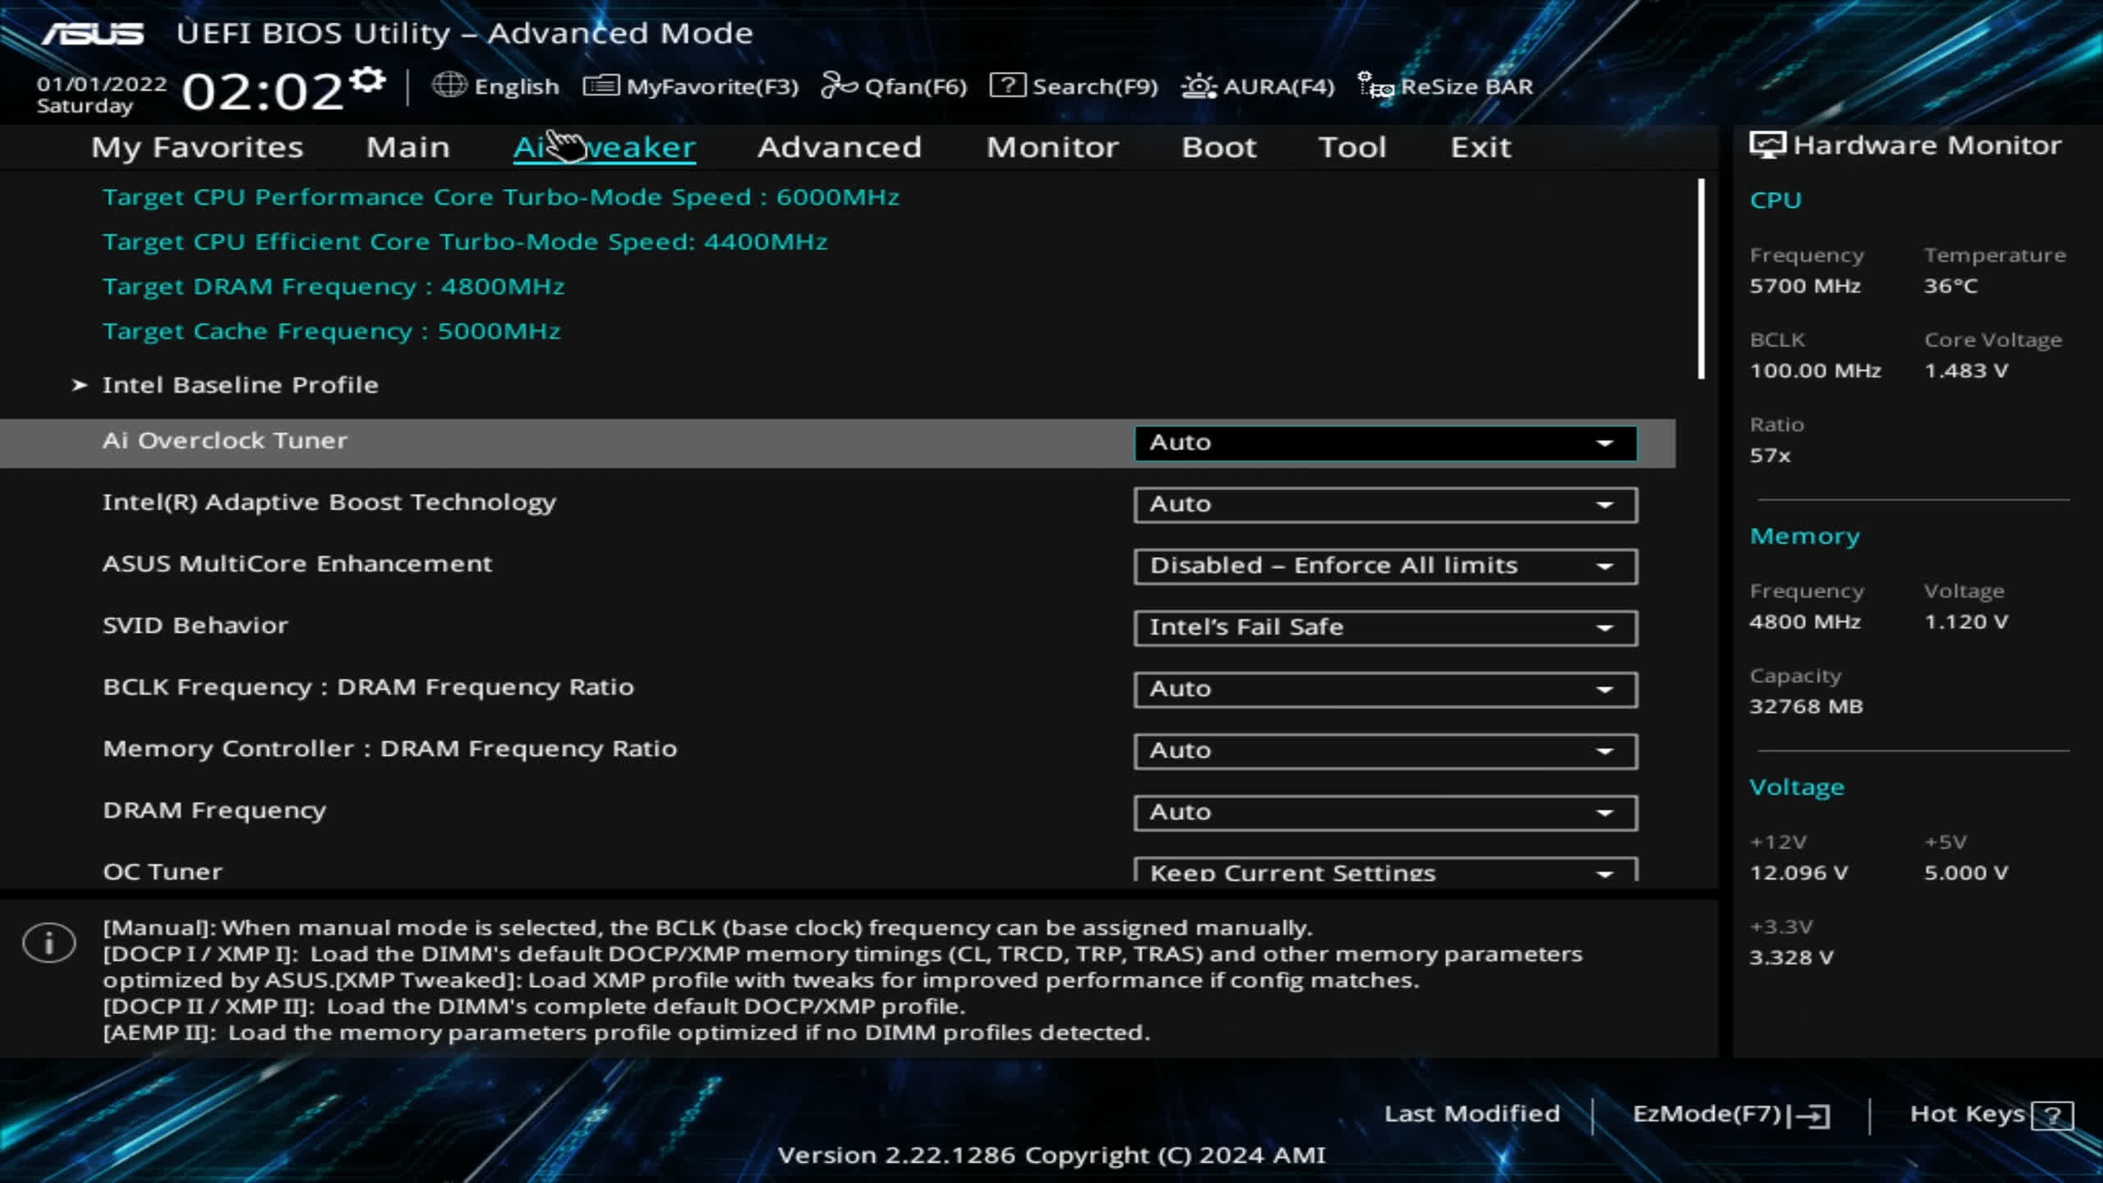Select the Ai Overclock Tuner row label
The width and height of the screenshot is (2103, 1183).
tap(225, 440)
